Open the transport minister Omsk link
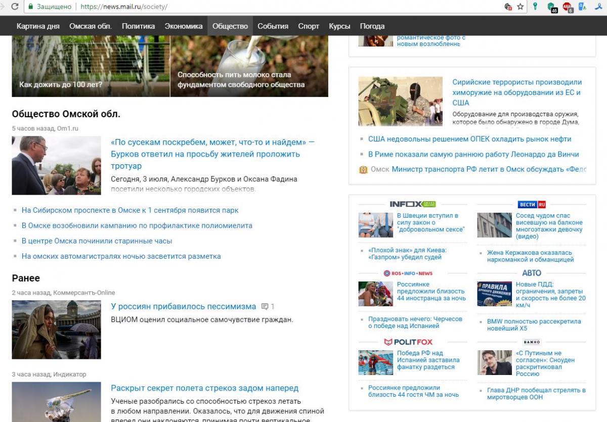 489,169
